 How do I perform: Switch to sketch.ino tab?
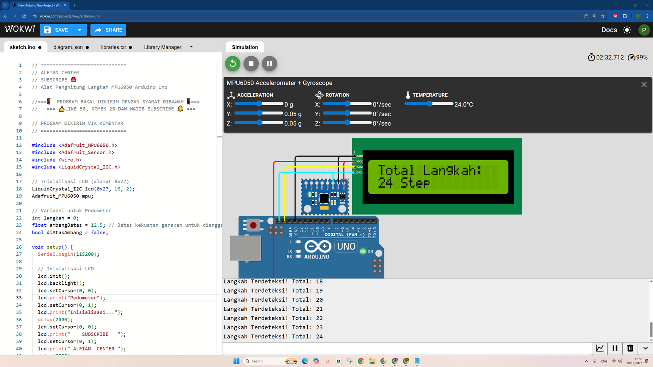pyautogui.click(x=25, y=47)
